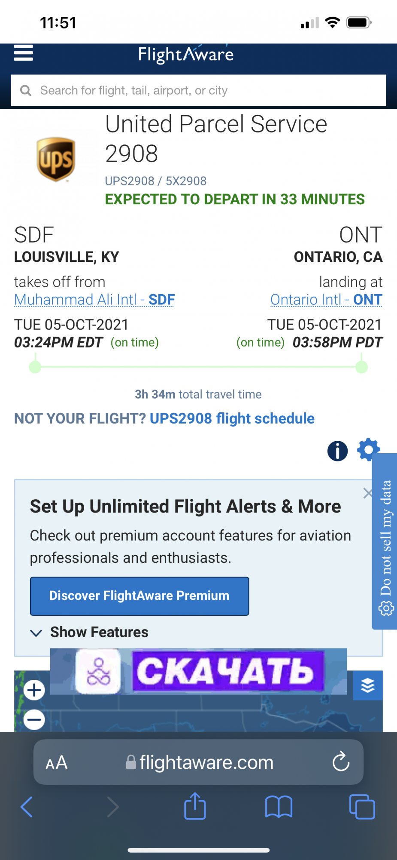Open Ontario Intl - ONT airport link
This screenshot has width=397, height=860.
point(326,299)
